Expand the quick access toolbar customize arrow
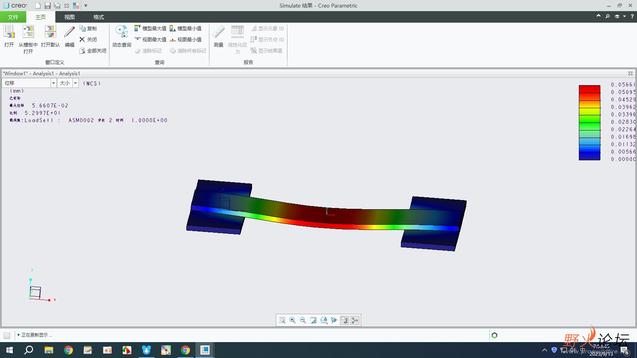This screenshot has height=358, width=637. [x=86, y=6]
